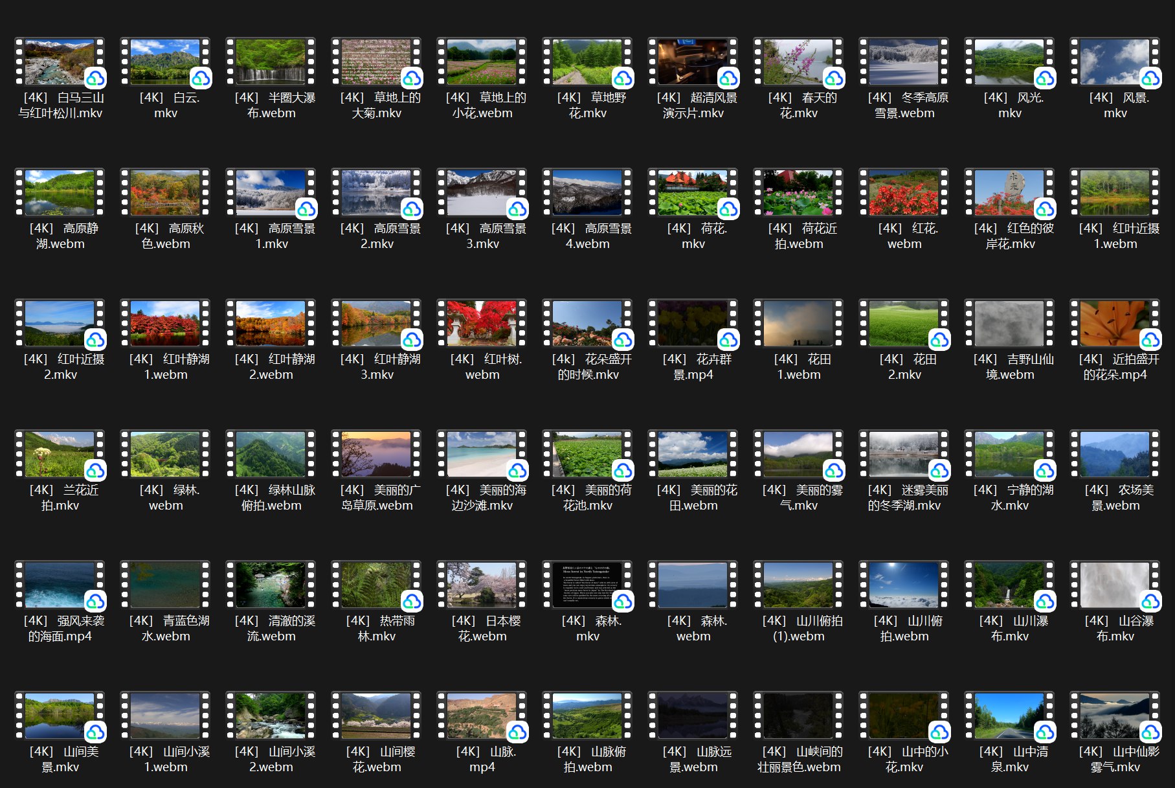Screen dimensions: 1175x788
Task: Click the file name 绿林山脉俯拍.webm
Action: (271, 498)
